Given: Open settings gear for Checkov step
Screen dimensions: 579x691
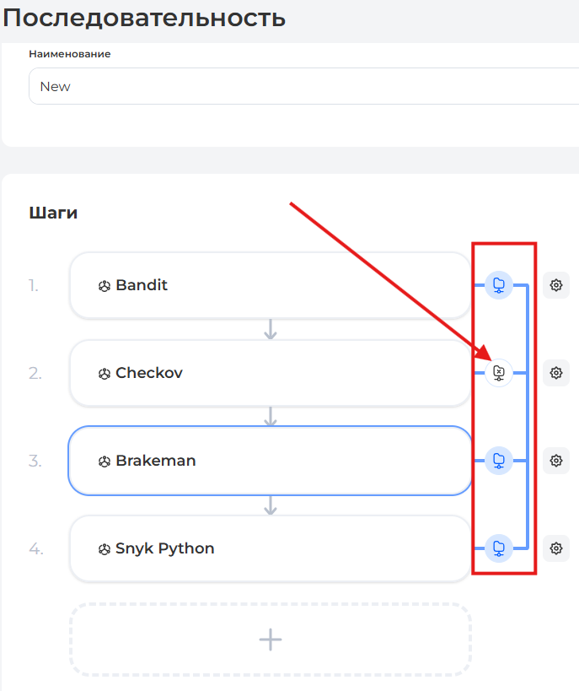Looking at the screenshot, I should (556, 372).
